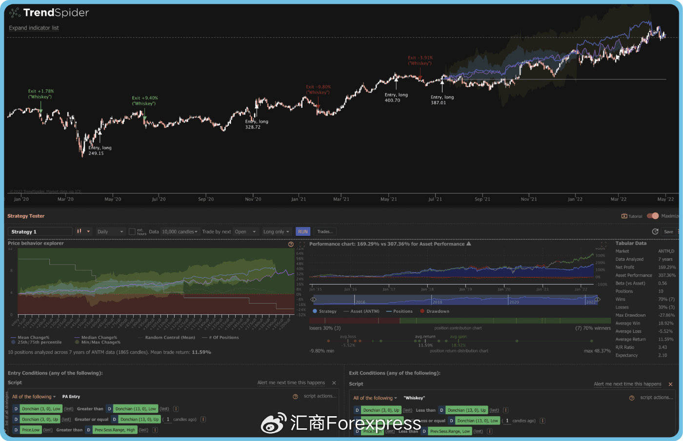Open the help icon in Exit script
683x441 pixels.
click(632, 398)
